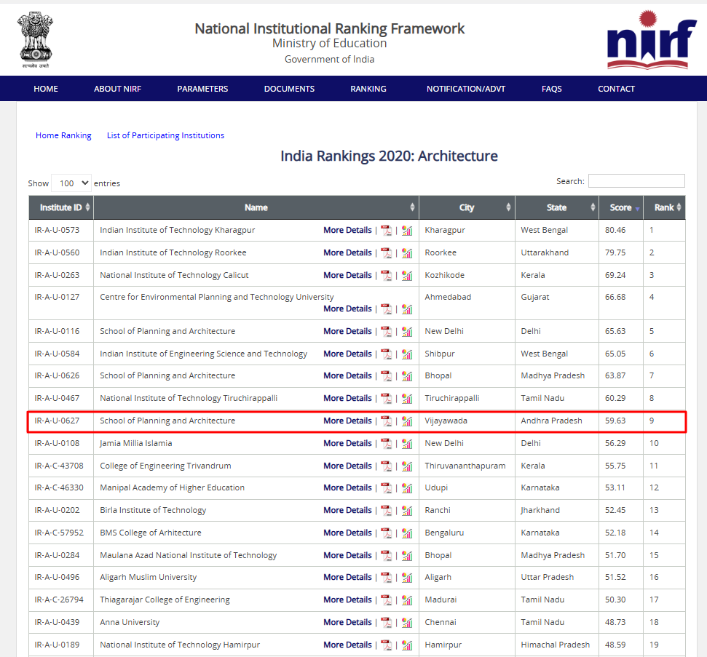Open PDF icon for College of Engineering Trivandrum

(x=387, y=466)
